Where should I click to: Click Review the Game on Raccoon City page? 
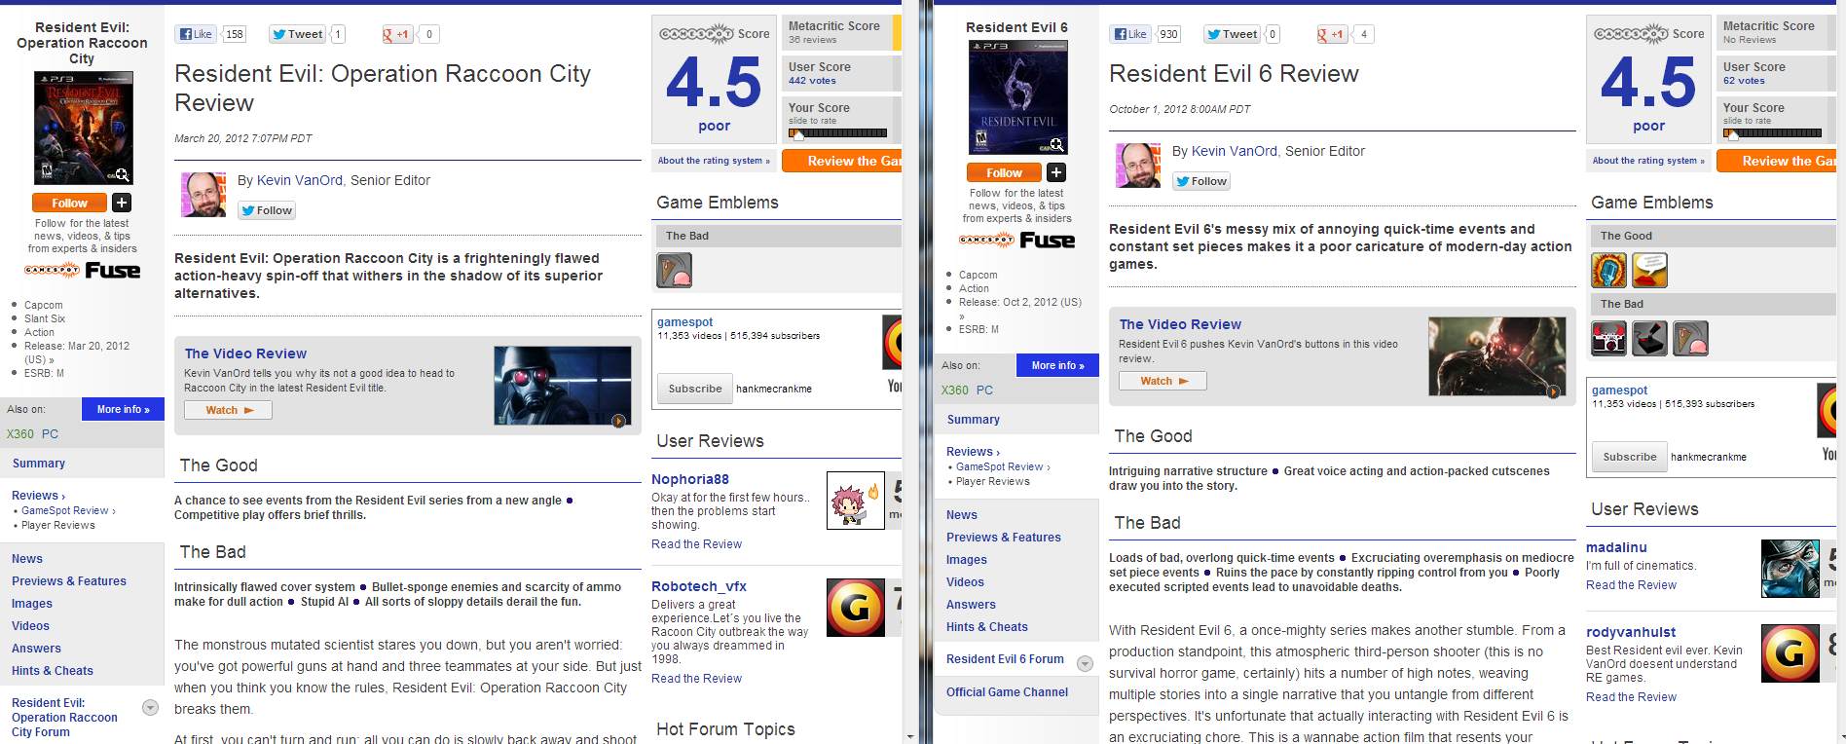841,161
